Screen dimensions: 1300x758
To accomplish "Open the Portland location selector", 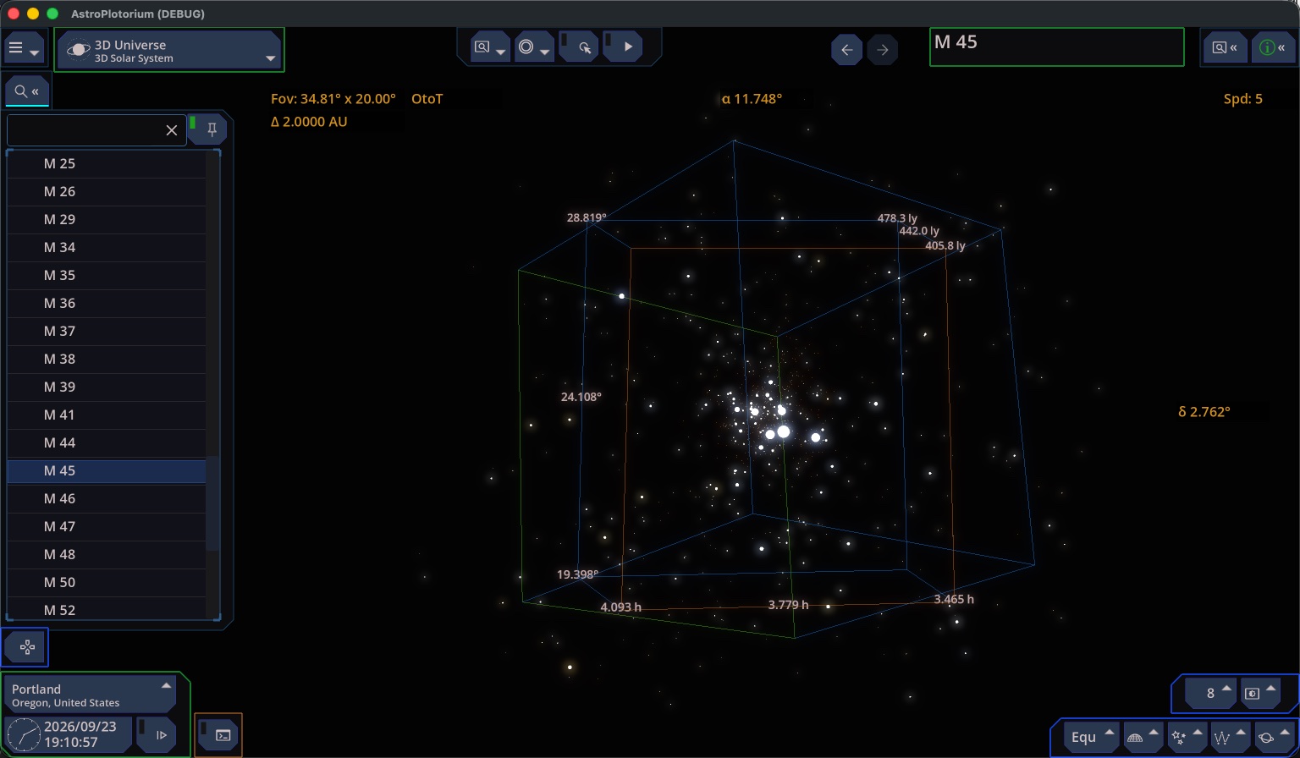I will pyautogui.click(x=91, y=695).
